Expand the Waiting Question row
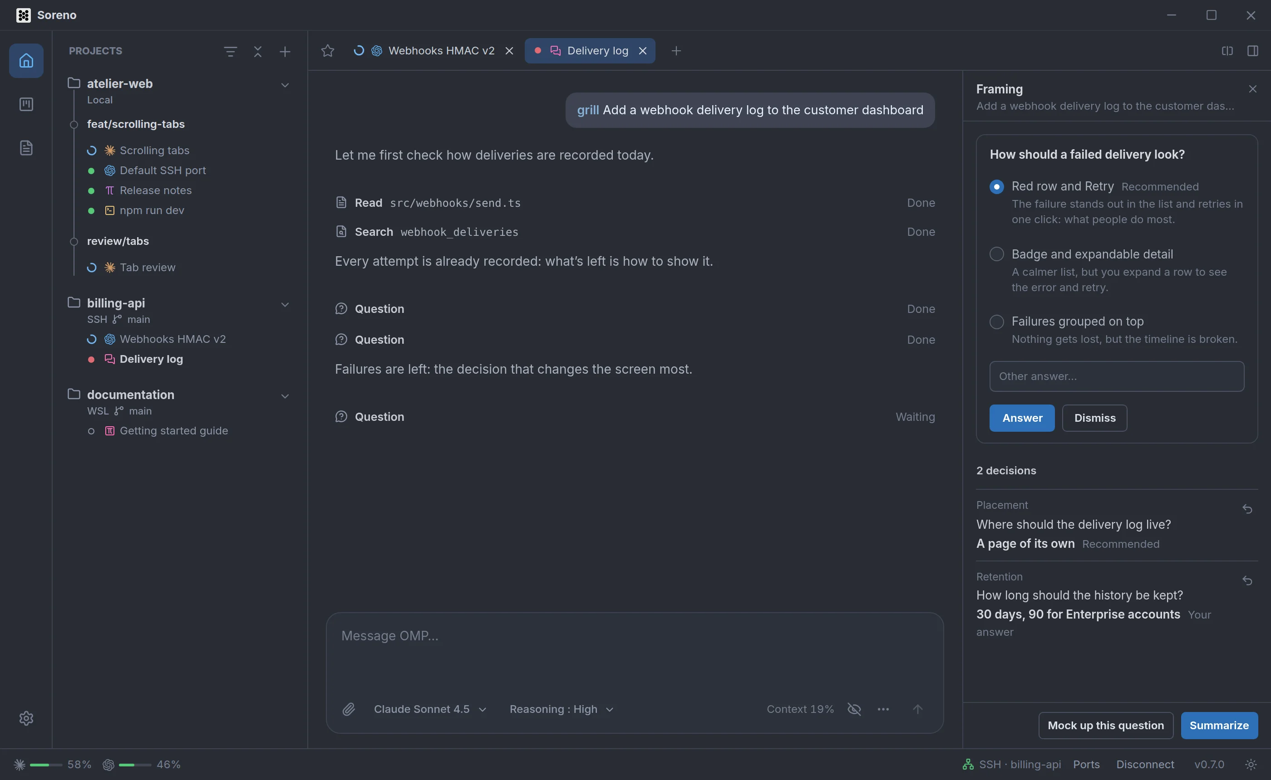 [635, 417]
